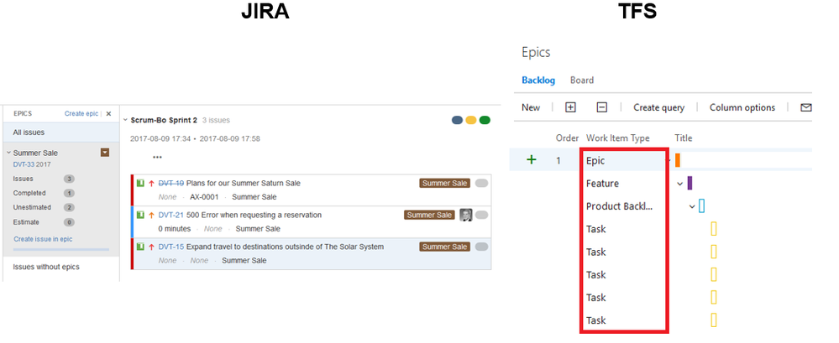839x343 pixels.
Task: Click the green sprint status pill
Action: pos(485,120)
